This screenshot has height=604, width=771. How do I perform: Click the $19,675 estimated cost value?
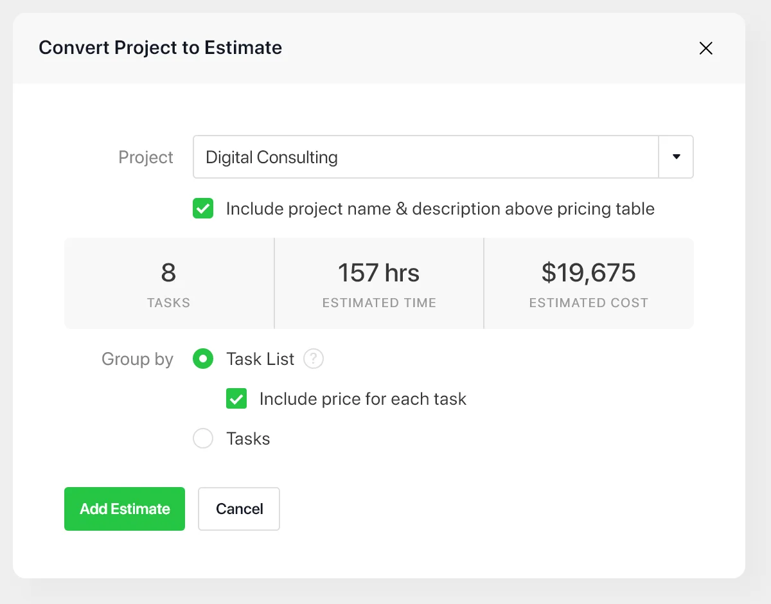(x=589, y=273)
